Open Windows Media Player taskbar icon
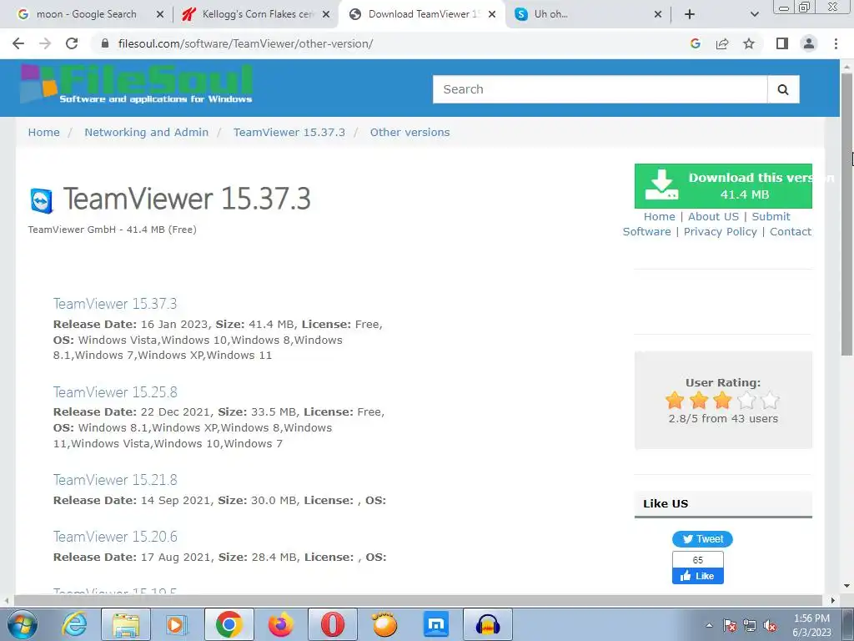 pyautogui.click(x=177, y=624)
